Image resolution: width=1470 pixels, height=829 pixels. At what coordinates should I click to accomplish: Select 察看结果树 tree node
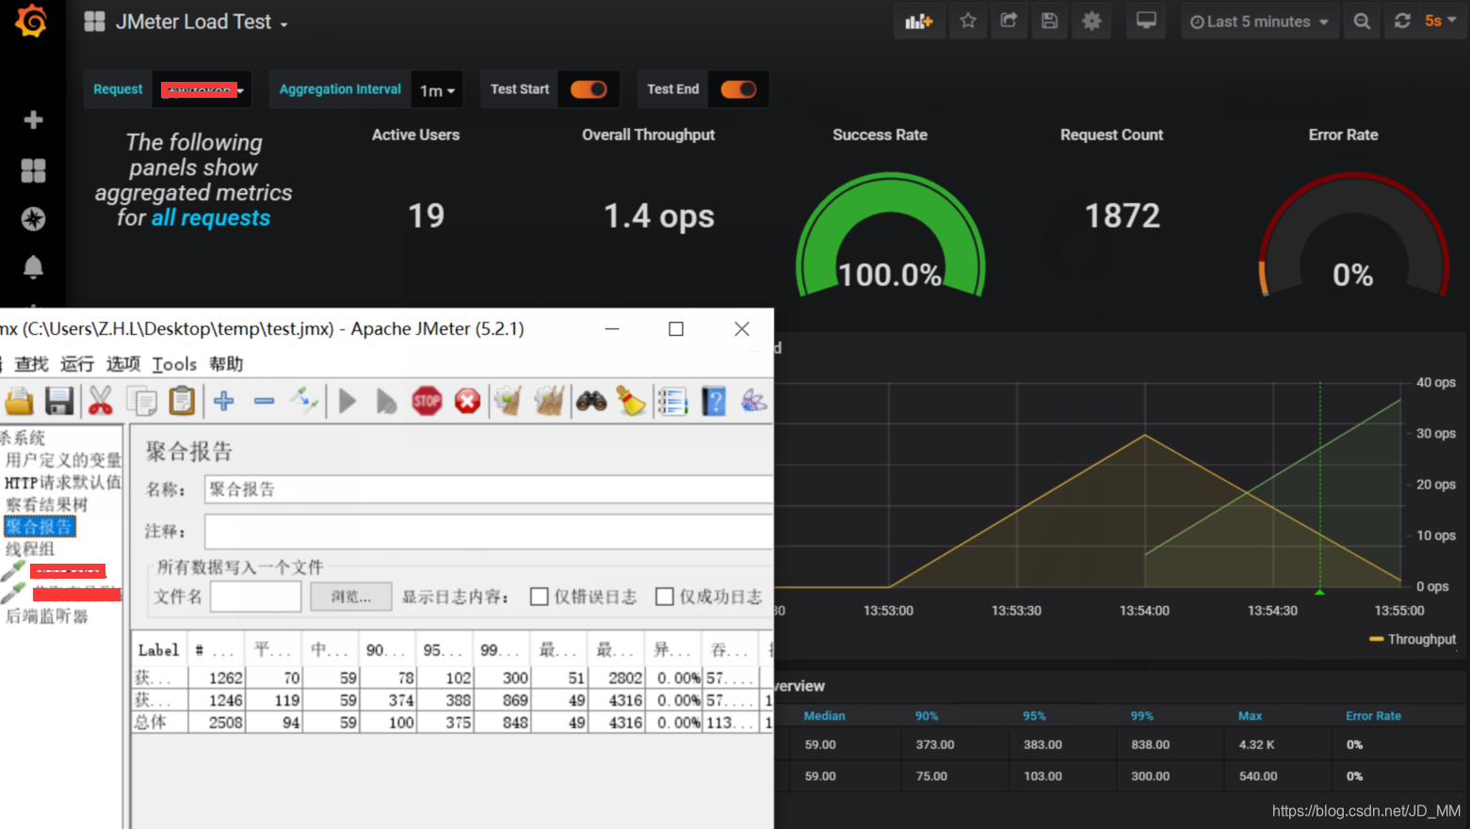[x=46, y=504]
